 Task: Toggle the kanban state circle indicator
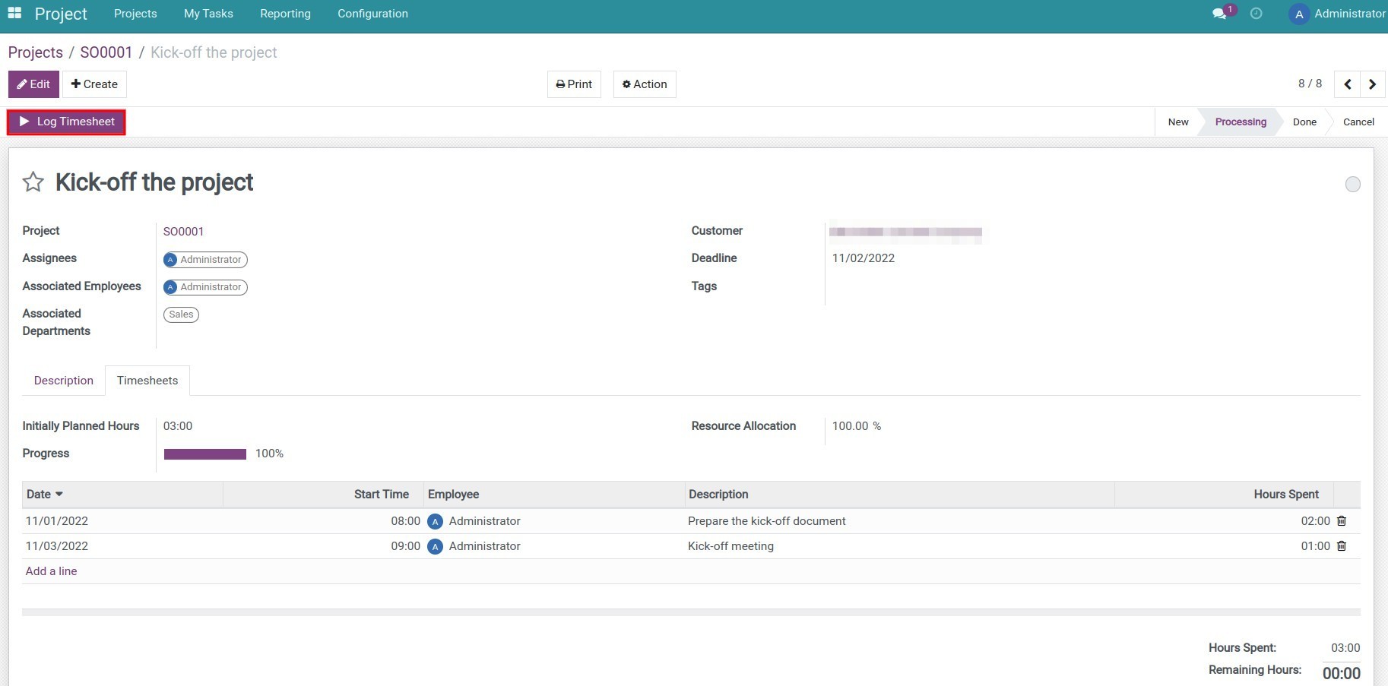pyautogui.click(x=1352, y=185)
